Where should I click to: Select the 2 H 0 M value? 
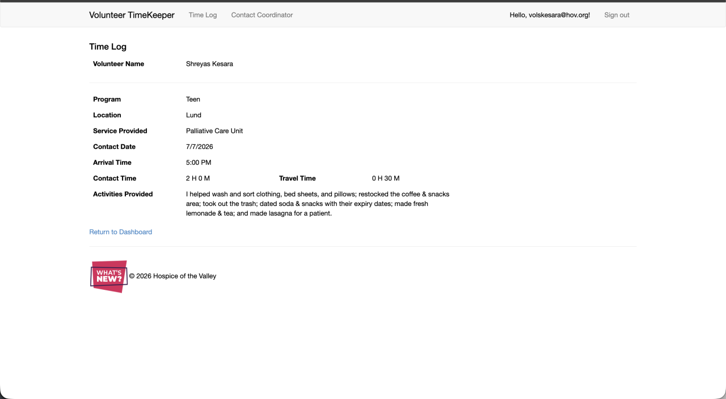click(x=198, y=178)
